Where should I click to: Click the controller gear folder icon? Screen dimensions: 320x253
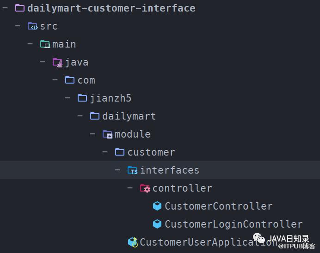click(145, 188)
